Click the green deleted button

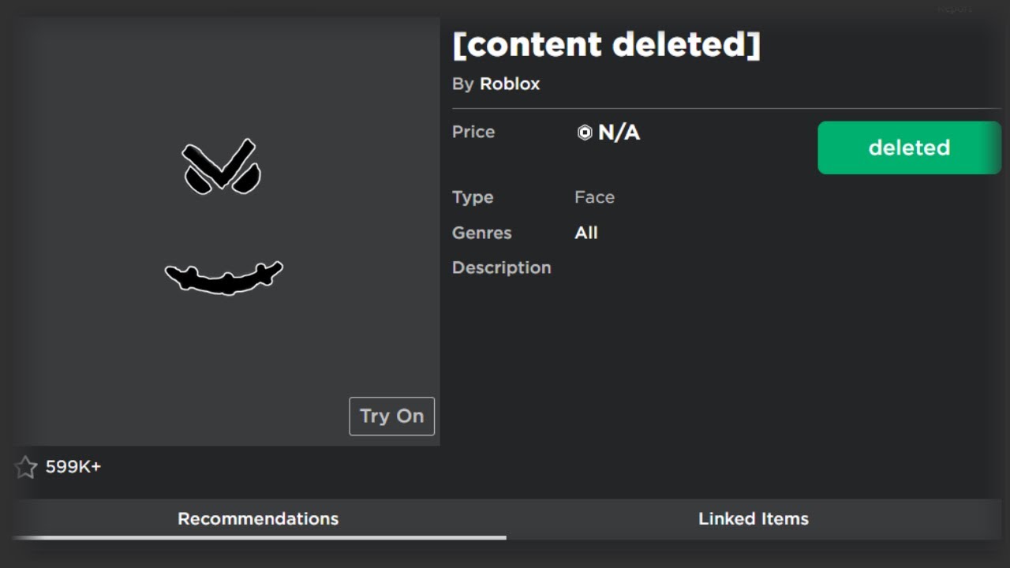(909, 148)
